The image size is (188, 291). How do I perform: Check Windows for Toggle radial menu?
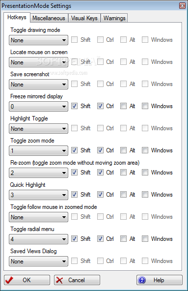(x=145, y=239)
